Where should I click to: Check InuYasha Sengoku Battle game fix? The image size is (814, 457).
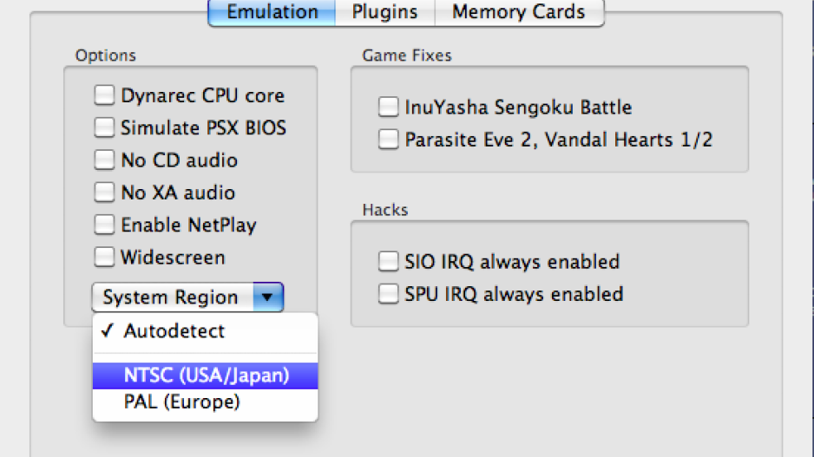tap(388, 107)
